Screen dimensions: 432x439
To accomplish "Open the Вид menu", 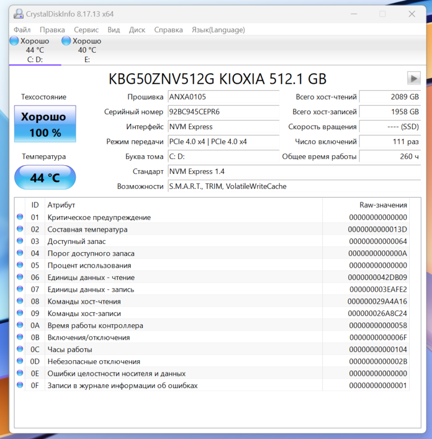I will pos(114,30).
